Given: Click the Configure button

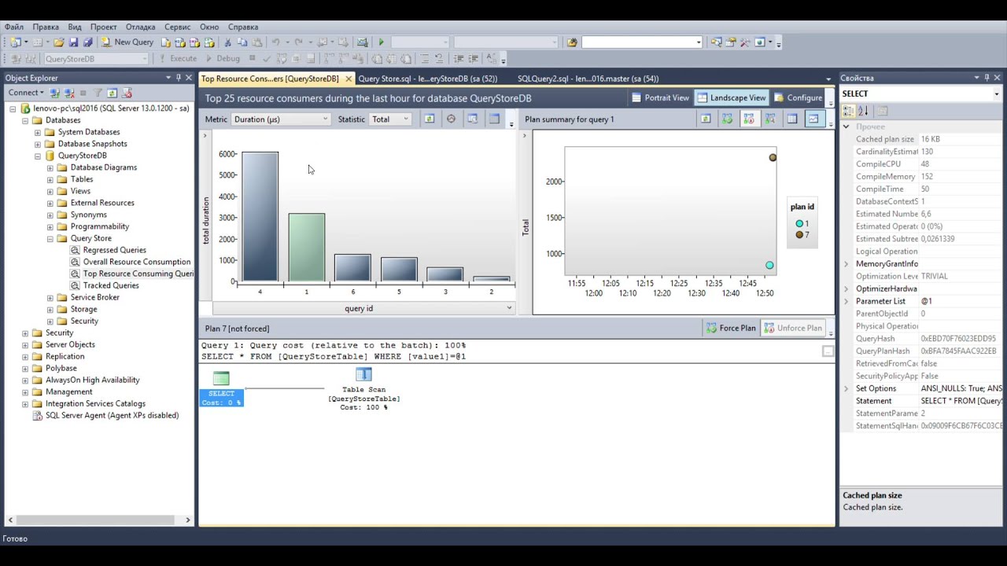Looking at the screenshot, I should click(x=798, y=98).
